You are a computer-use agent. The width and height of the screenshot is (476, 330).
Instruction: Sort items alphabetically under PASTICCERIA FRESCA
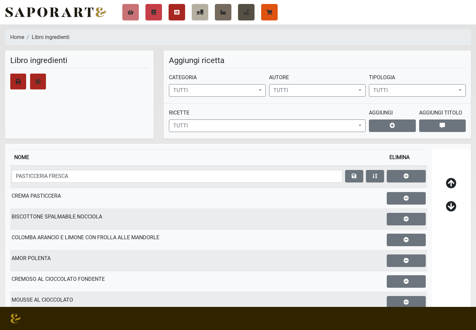[x=375, y=176]
